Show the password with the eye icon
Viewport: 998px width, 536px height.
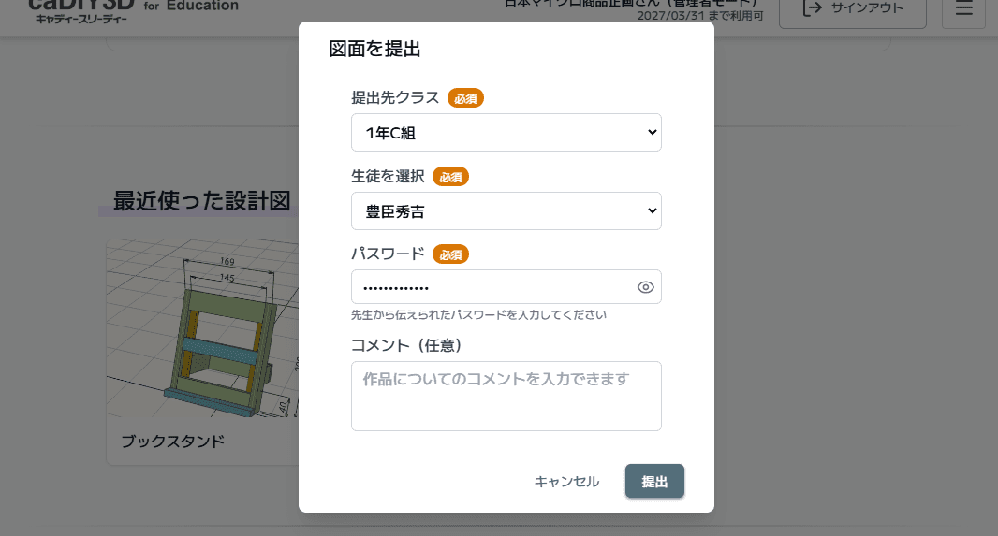(x=645, y=287)
